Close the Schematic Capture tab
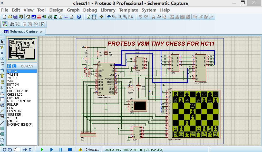The width and height of the screenshot is (262, 152). coord(41,32)
